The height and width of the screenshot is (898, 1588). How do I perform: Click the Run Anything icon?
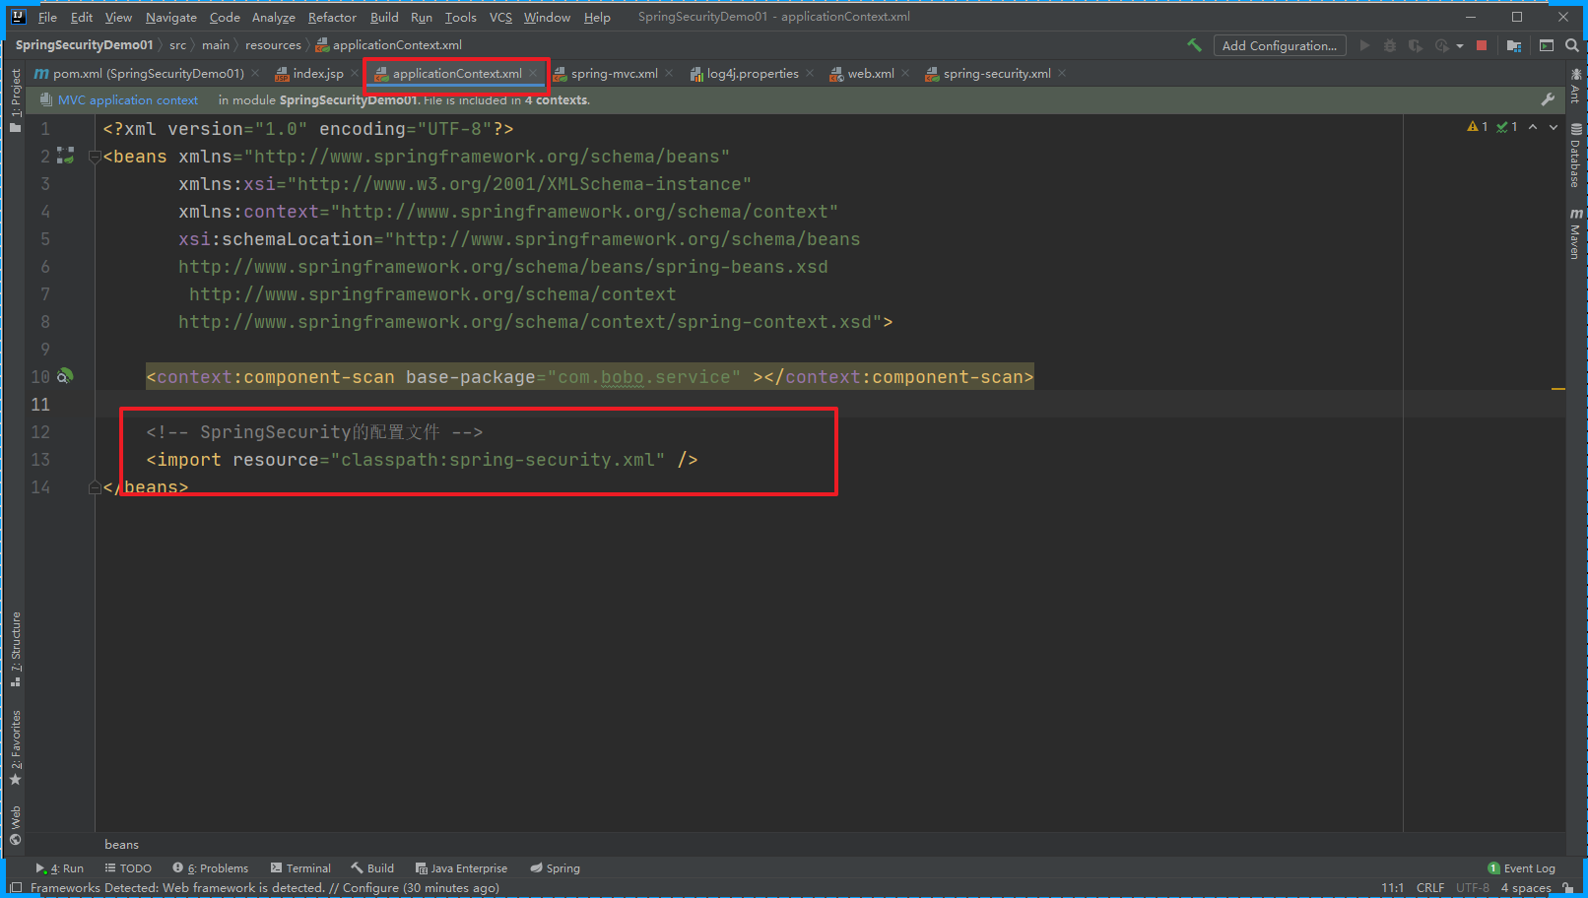coord(1546,45)
